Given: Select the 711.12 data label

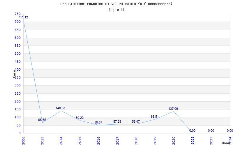Looking at the screenshot, I should click(x=23, y=17).
